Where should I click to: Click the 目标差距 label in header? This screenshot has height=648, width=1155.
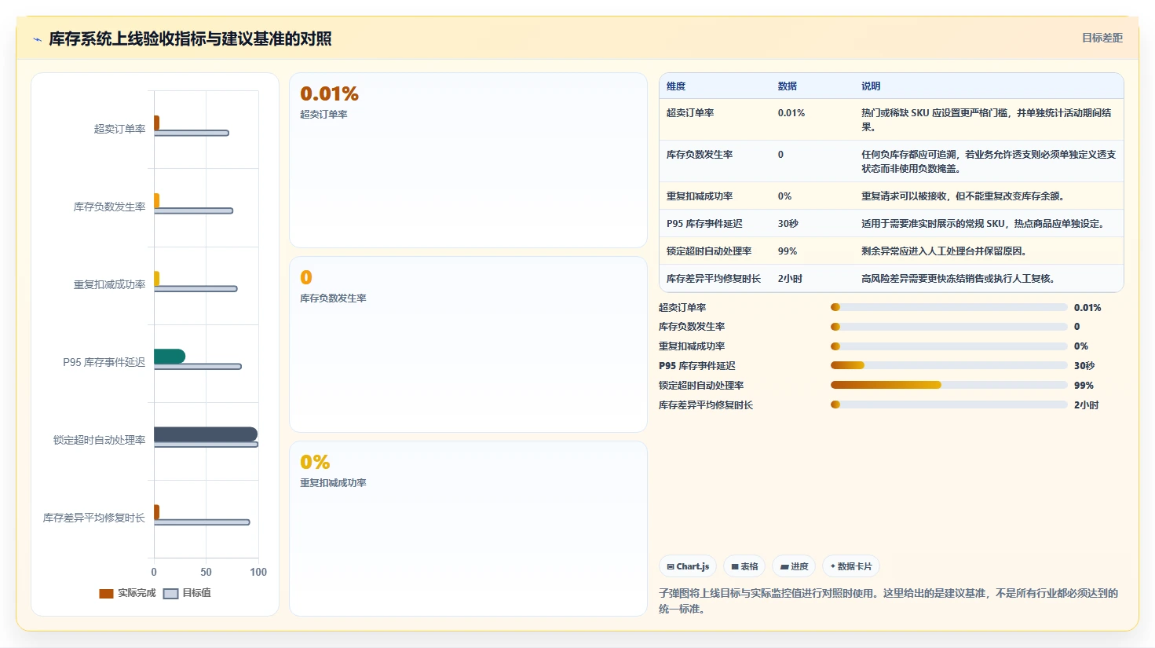[1102, 38]
